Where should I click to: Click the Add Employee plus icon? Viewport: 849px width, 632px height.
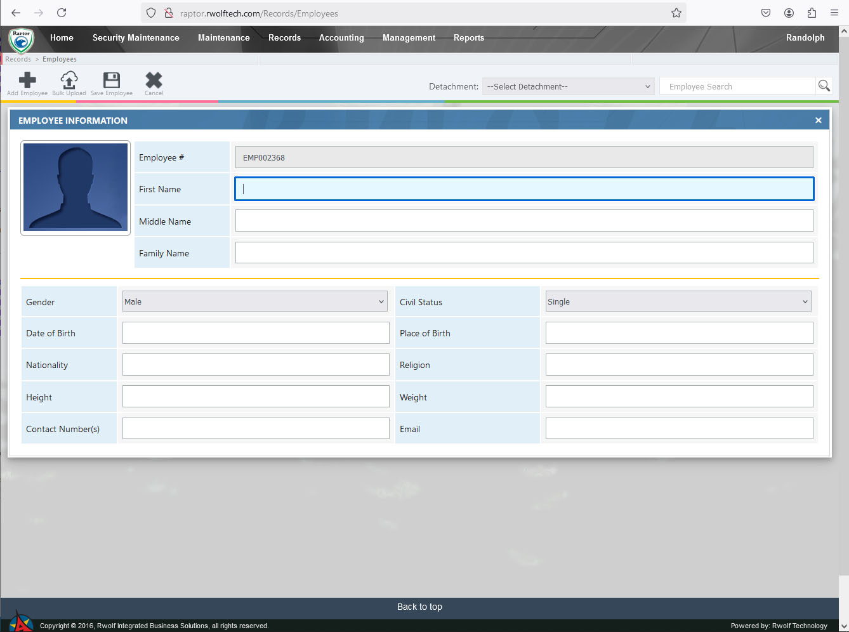(27, 81)
